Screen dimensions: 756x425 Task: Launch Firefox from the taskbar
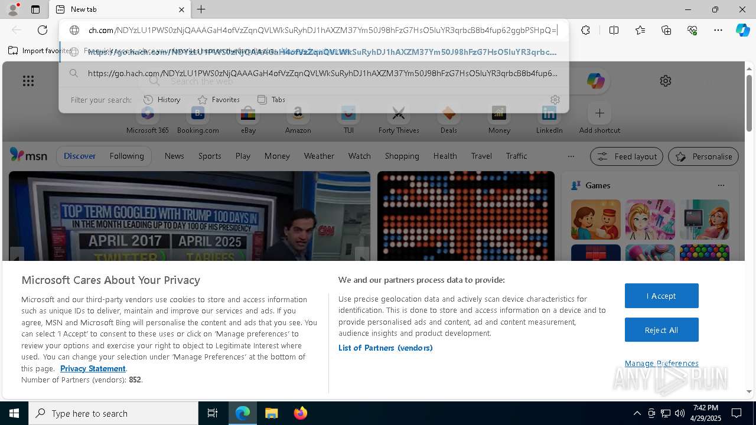tap(300, 413)
